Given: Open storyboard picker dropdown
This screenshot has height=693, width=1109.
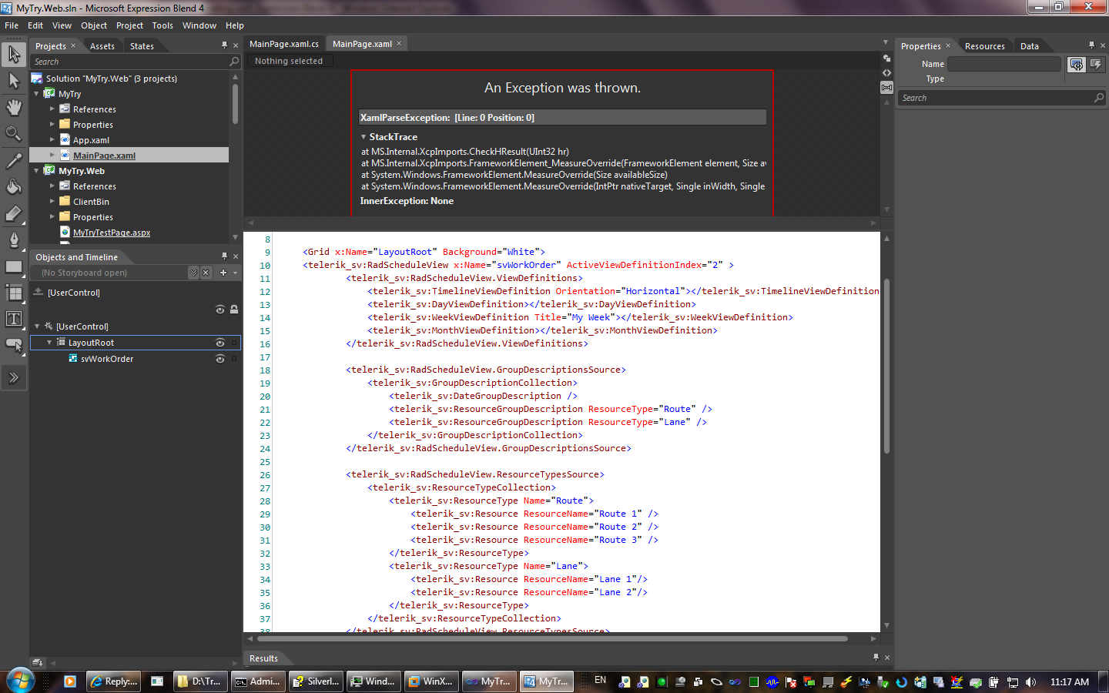Looking at the screenshot, I should pyautogui.click(x=193, y=273).
